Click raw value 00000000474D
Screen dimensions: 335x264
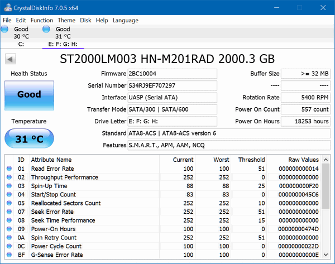coord(298,229)
